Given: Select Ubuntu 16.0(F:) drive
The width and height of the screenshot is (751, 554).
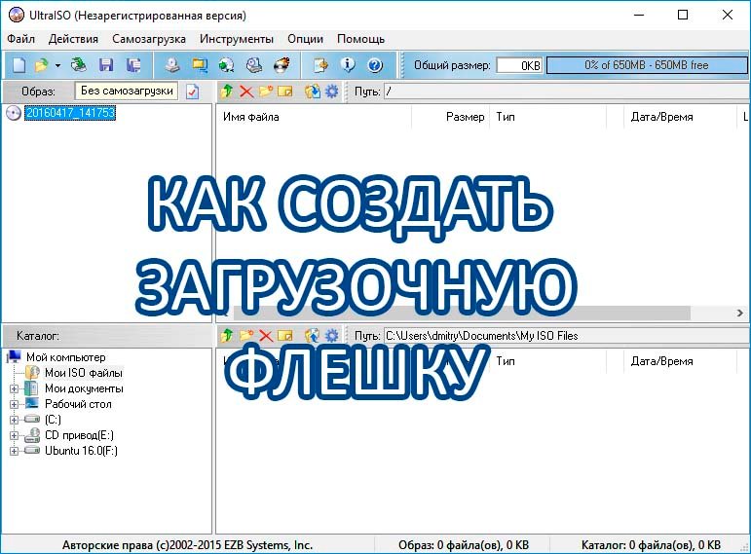Looking at the screenshot, I should pyautogui.click(x=81, y=451).
